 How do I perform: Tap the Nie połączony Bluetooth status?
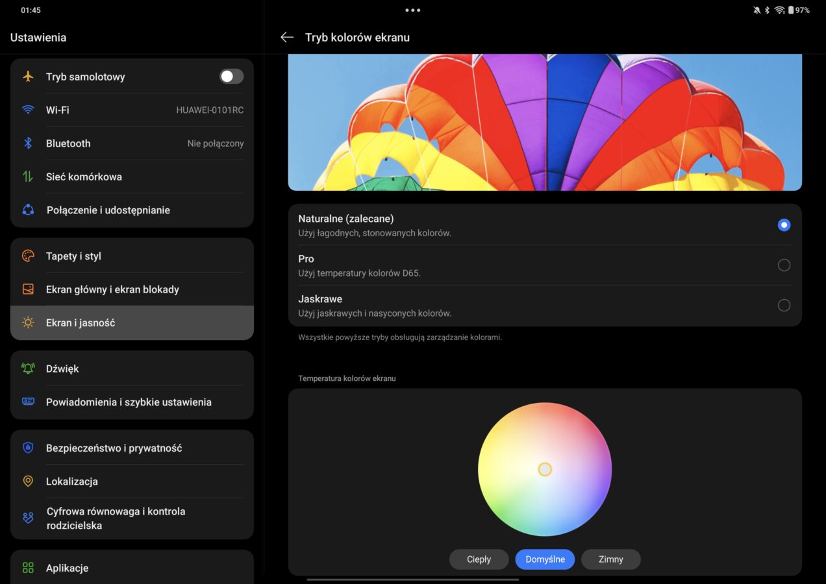tap(216, 143)
